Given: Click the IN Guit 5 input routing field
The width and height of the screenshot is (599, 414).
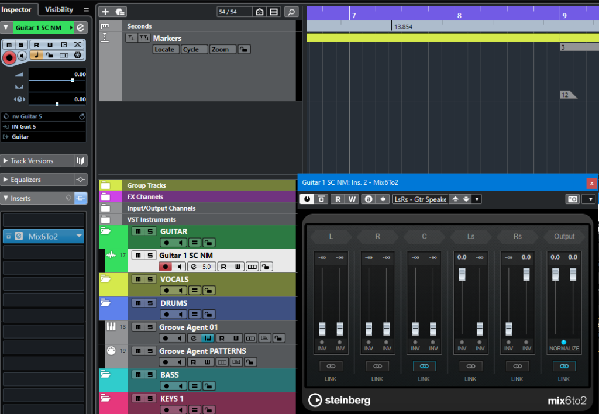Looking at the screenshot, I should coord(43,126).
